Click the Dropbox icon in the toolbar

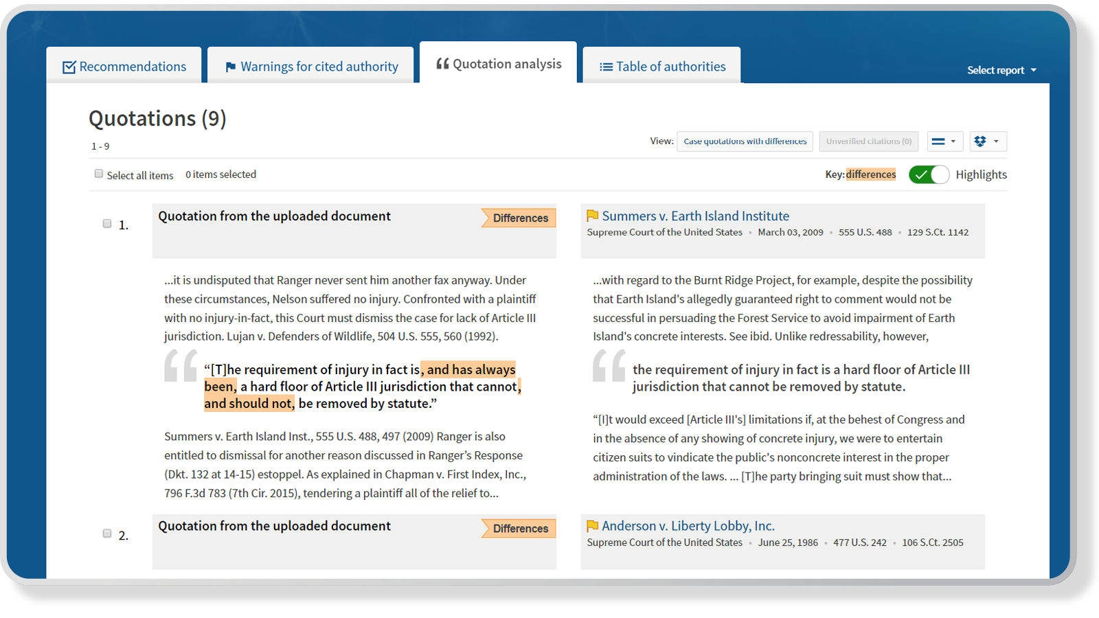coord(980,141)
